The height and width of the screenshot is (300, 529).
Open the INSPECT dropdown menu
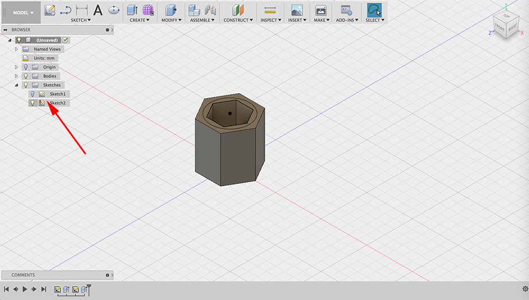[x=270, y=20]
